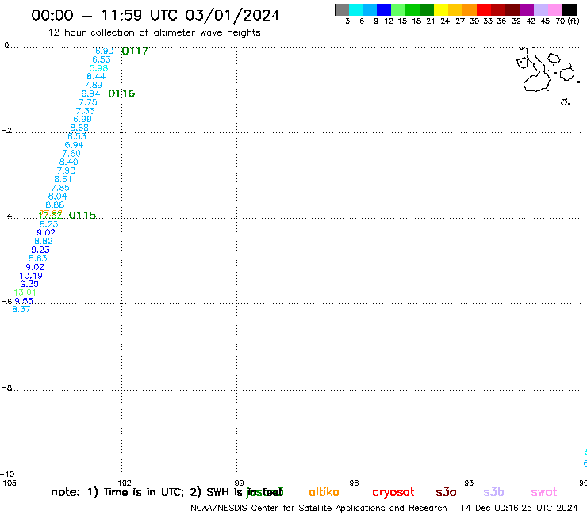The height and width of the screenshot is (515, 587).
Task: Click the date range title '00:00 – 11:59 UTC 03/01/2024'
Action: click(155, 15)
